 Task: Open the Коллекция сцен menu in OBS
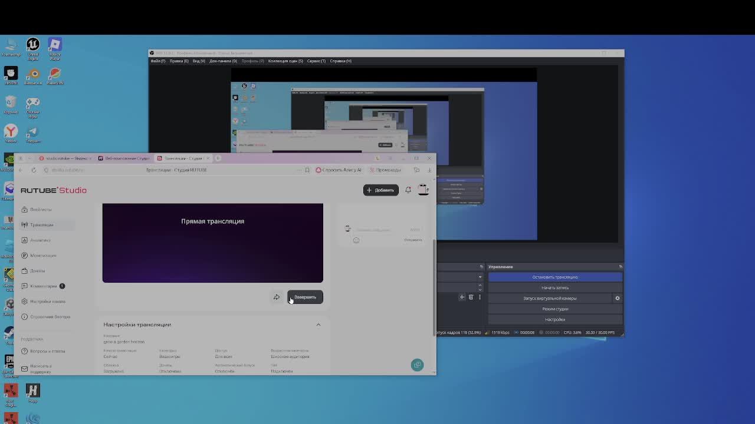click(285, 61)
